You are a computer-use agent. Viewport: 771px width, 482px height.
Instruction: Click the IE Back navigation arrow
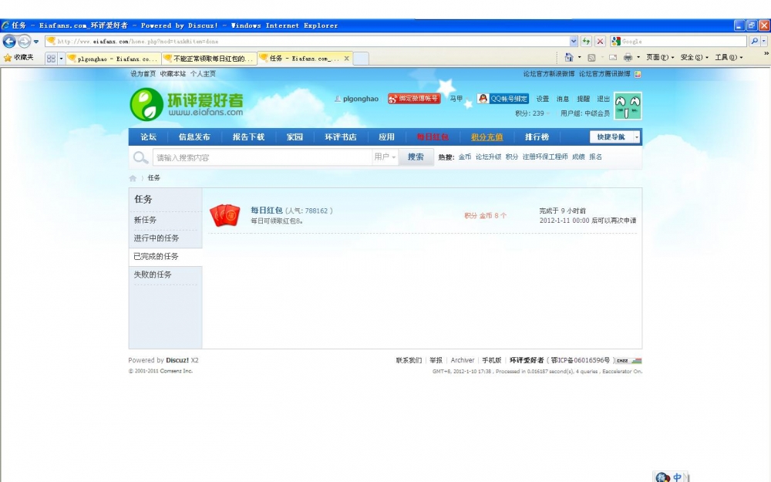click(x=10, y=41)
